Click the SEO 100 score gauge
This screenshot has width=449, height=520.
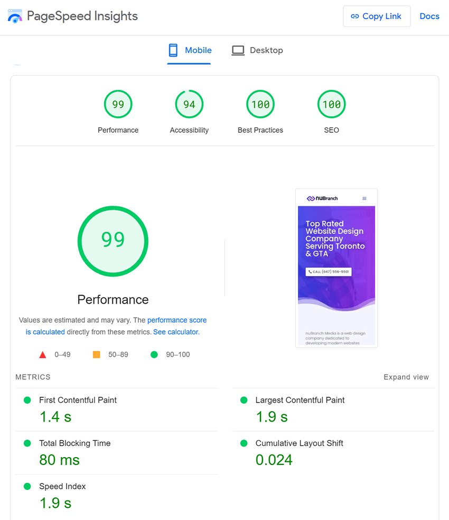331,105
